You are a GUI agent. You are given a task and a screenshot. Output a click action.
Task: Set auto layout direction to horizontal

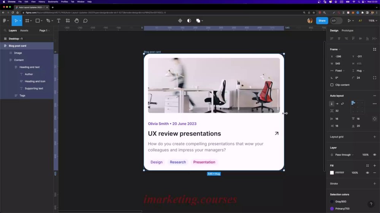pos(337,103)
